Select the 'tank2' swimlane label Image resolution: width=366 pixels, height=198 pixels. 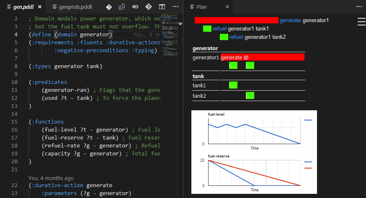click(x=199, y=96)
